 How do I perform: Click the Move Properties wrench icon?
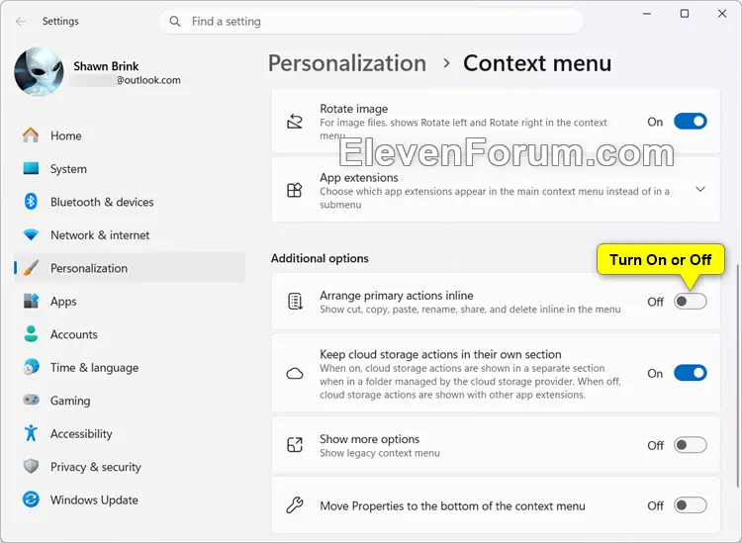[x=295, y=505]
